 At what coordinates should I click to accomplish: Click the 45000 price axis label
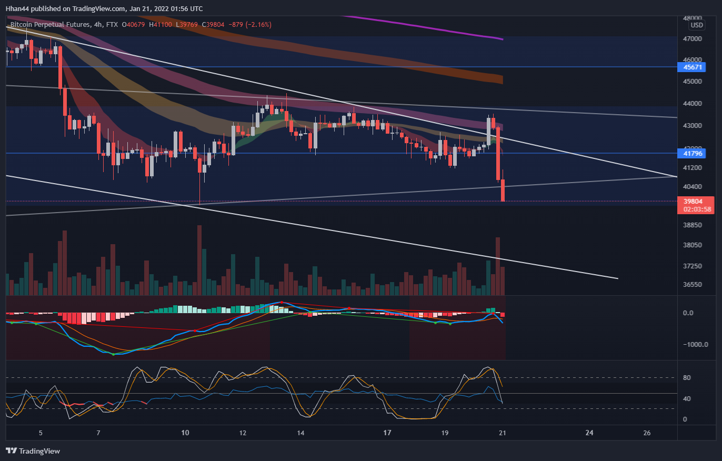point(691,82)
